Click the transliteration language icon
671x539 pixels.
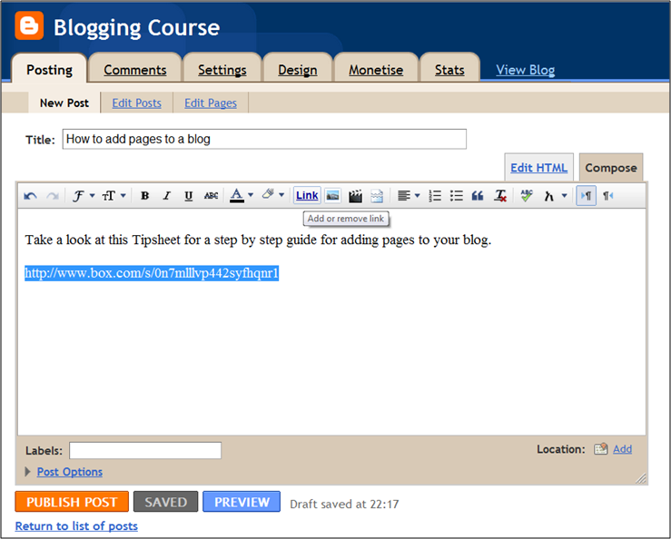549,196
